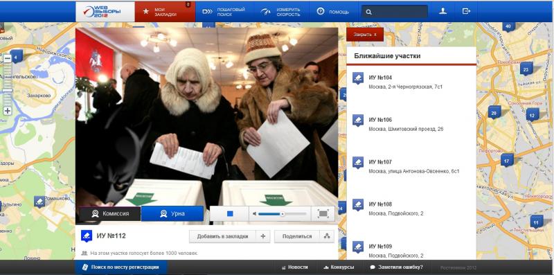Screen dimensions: 554x275
Task: Open the Конкурсы footer link
Action: pos(339,267)
